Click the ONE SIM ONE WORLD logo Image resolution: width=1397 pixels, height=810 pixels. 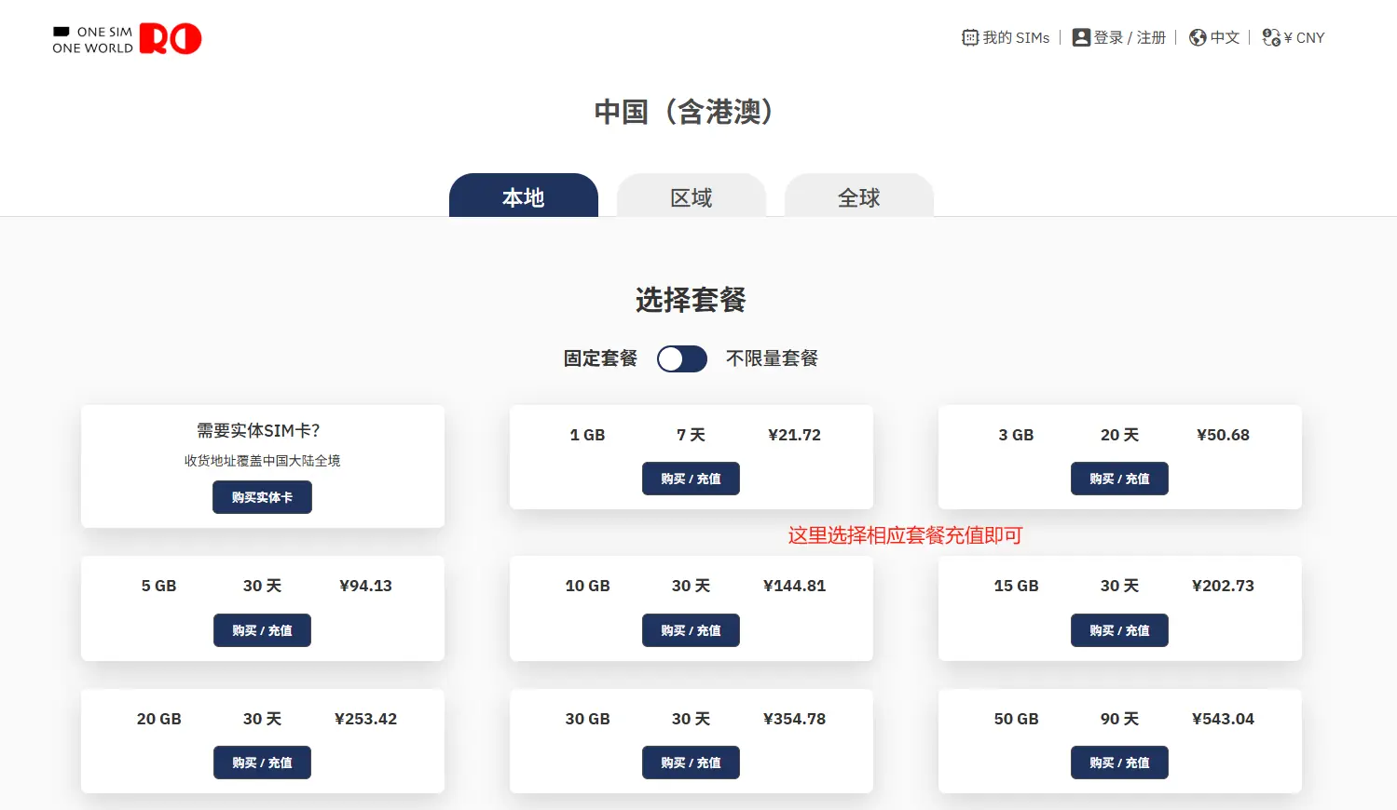pyautogui.click(x=126, y=38)
